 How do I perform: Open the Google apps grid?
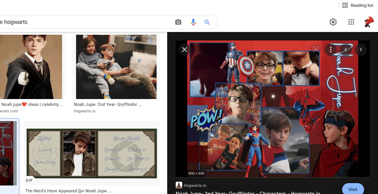[x=351, y=22]
